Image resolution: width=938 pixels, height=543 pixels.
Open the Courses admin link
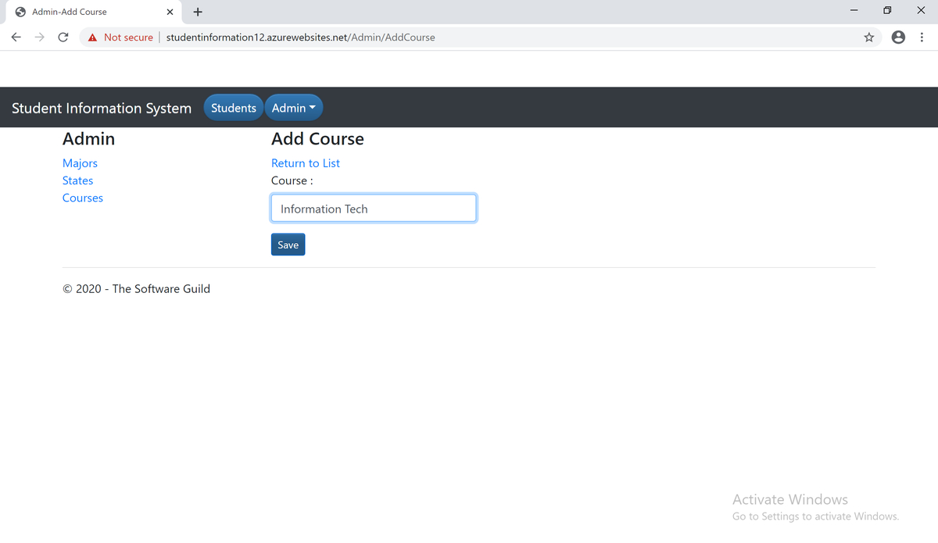point(83,198)
